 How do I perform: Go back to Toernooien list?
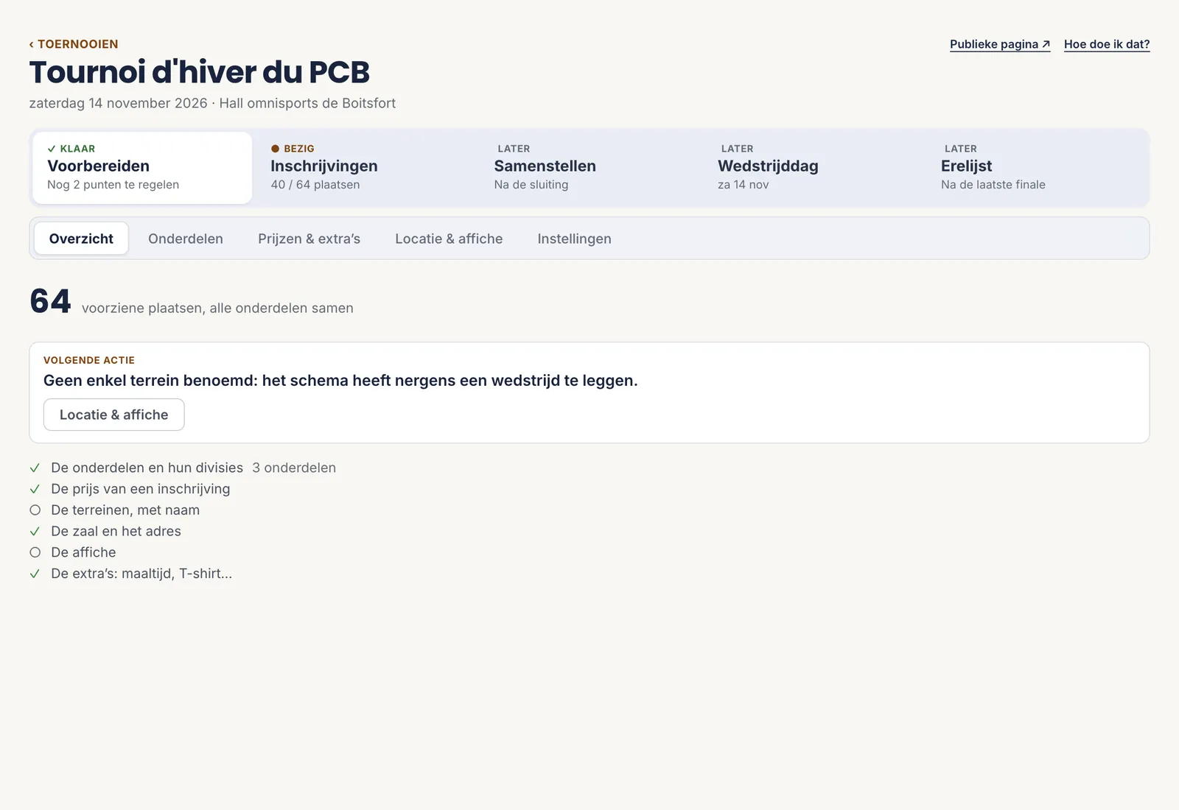[74, 44]
